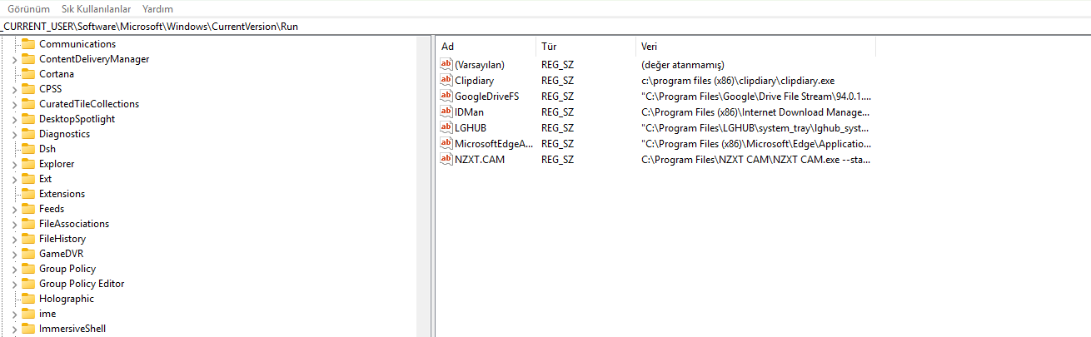Viewport: 1091px width, 337px height.
Task: Select the Explorer folder icon
Action: pos(27,164)
